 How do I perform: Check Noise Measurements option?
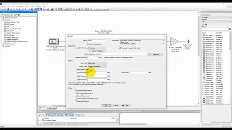(76, 101)
